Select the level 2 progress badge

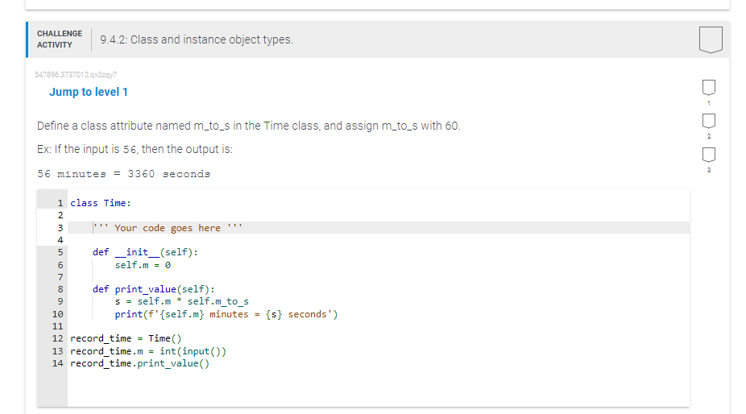tap(708, 121)
